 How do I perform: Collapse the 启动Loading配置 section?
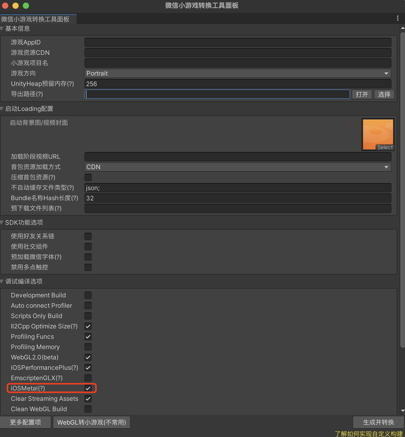2,109
